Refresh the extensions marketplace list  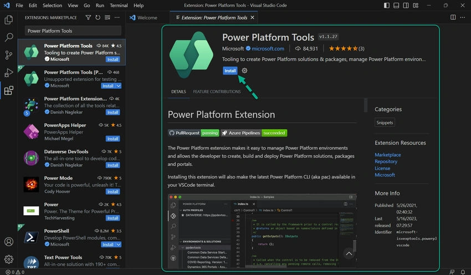(x=98, y=18)
